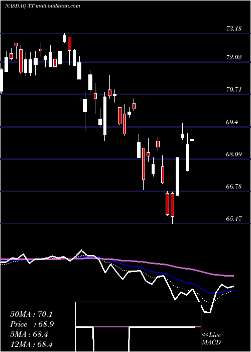The image size is (251, 352).
Task: Click the 66.78 price level label
Action: click(x=234, y=187)
